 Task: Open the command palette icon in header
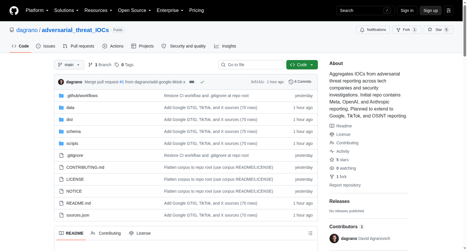tap(449, 10)
